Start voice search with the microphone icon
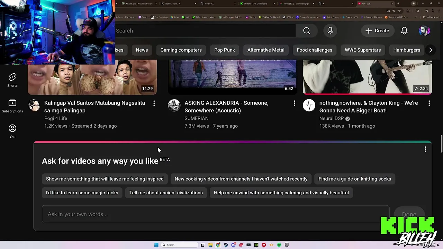This screenshot has width=443, height=249. click(x=330, y=31)
